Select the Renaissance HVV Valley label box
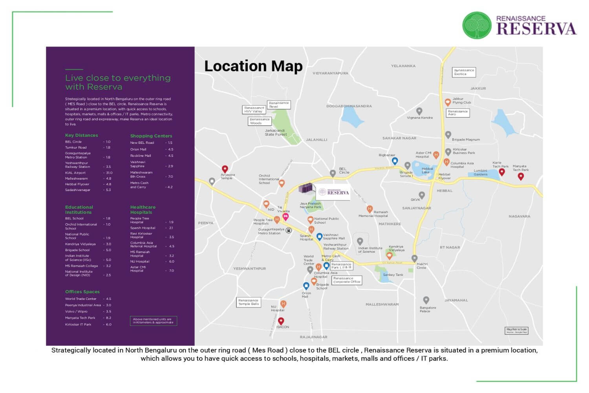Viewport: 589px width, 393px height. (254, 110)
